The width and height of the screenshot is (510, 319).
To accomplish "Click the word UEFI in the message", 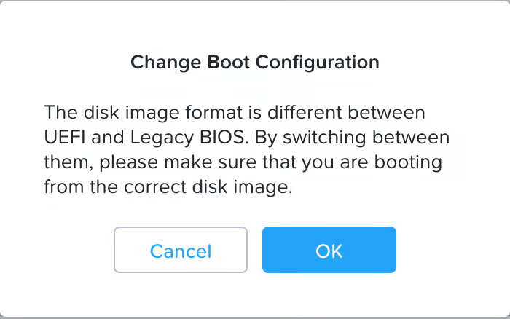I will [x=64, y=138].
